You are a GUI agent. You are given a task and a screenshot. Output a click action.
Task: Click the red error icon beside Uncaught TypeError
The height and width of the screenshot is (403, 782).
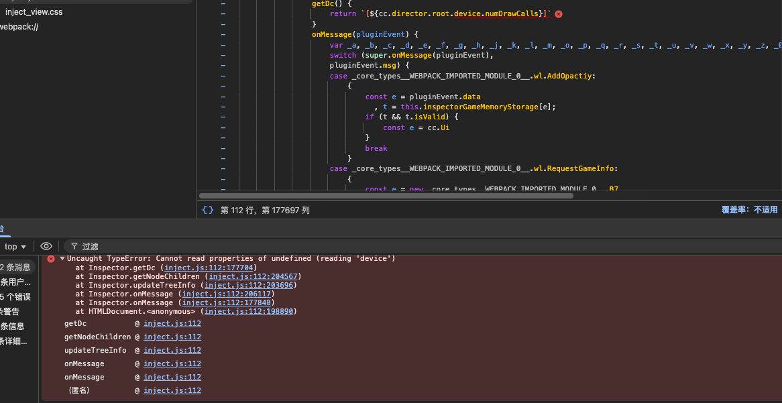tap(51, 258)
